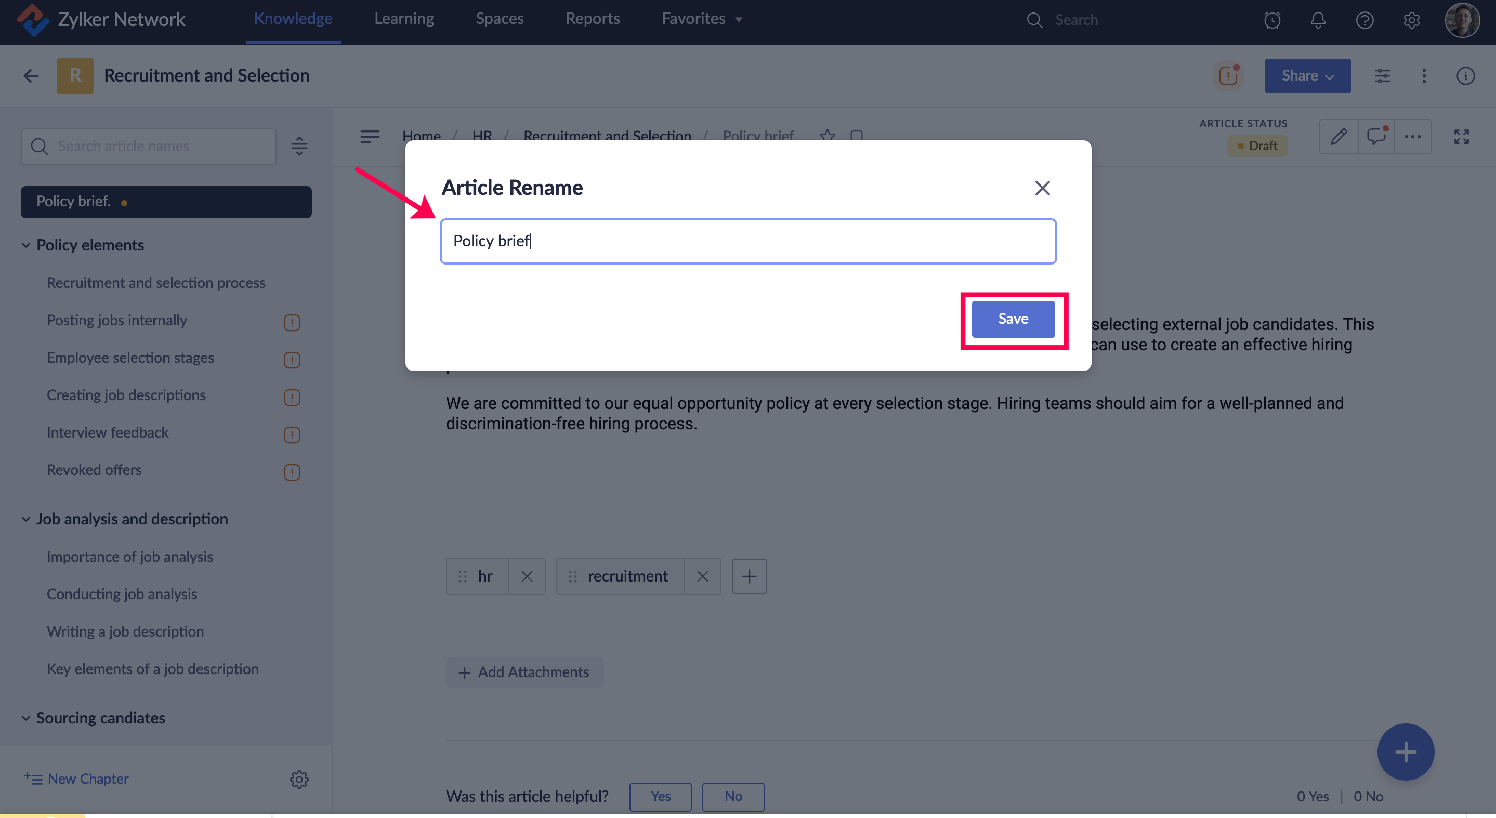The height and width of the screenshot is (818, 1496).
Task: Open the article comments icon
Action: pos(1376,137)
